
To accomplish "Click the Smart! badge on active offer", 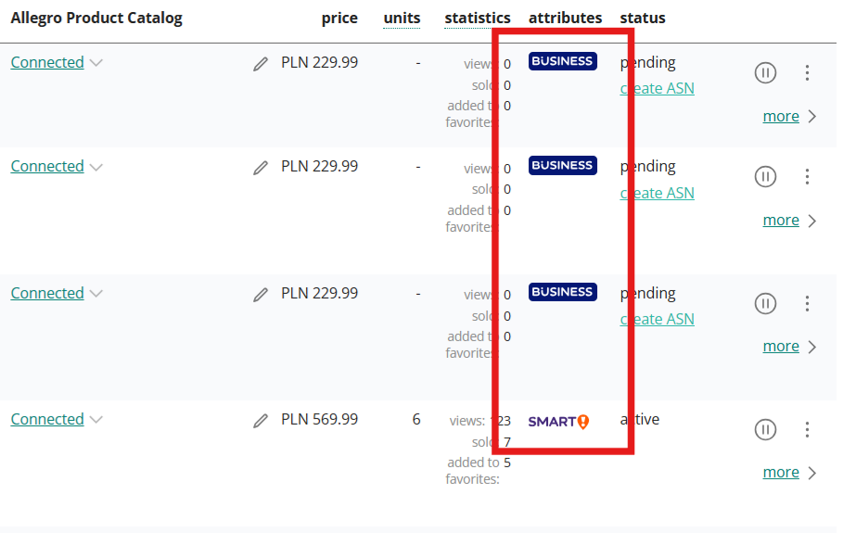I will click(x=558, y=421).
